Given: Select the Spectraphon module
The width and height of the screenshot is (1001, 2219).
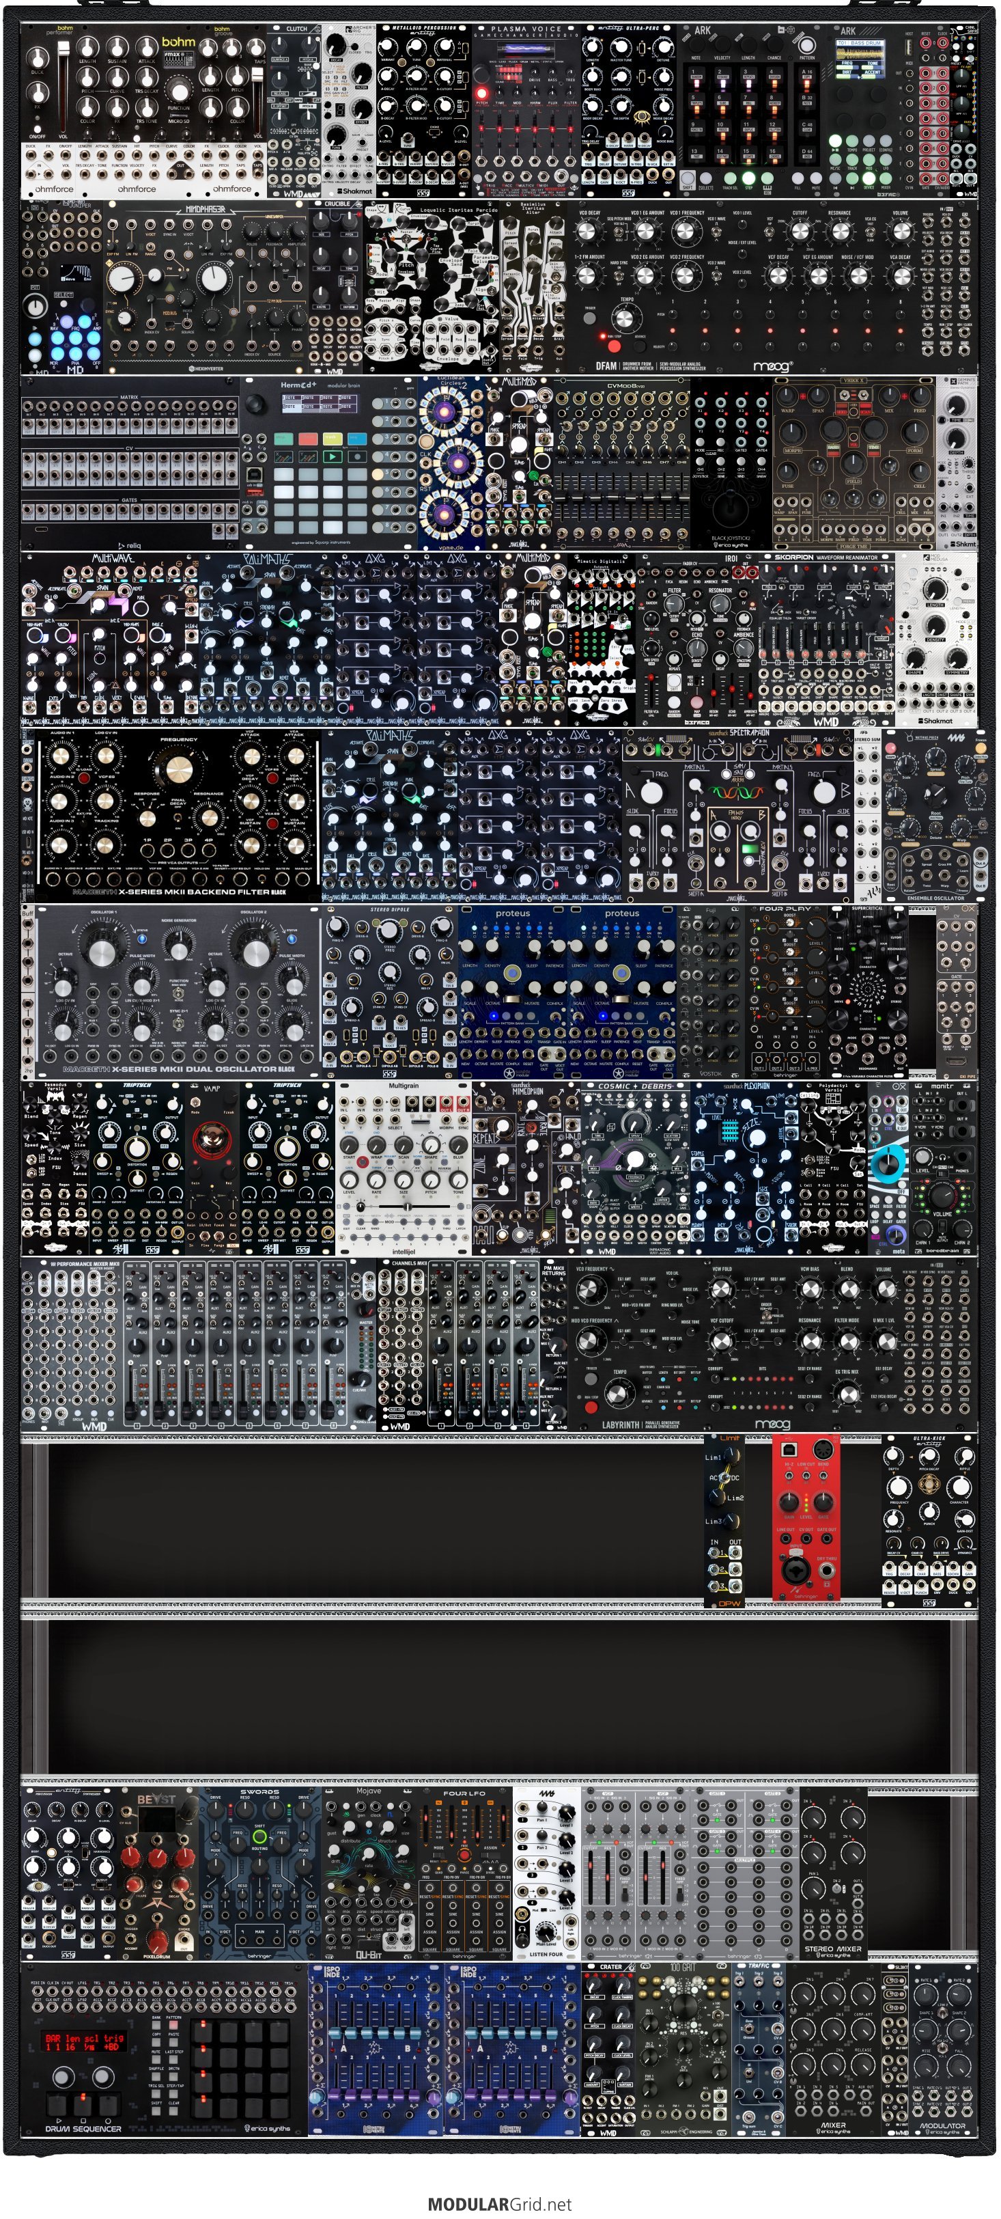Looking at the screenshot, I should pyautogui.click(x=737, y=816).
